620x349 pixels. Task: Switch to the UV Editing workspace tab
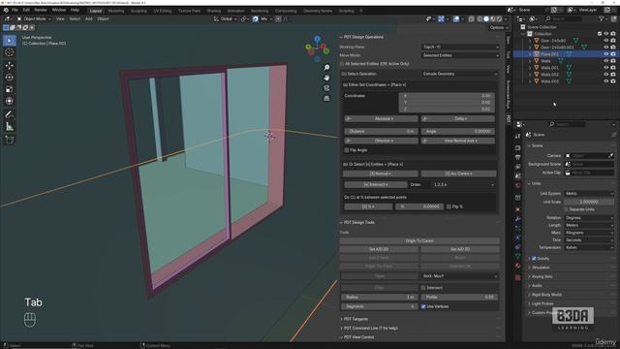coord(163,11)
